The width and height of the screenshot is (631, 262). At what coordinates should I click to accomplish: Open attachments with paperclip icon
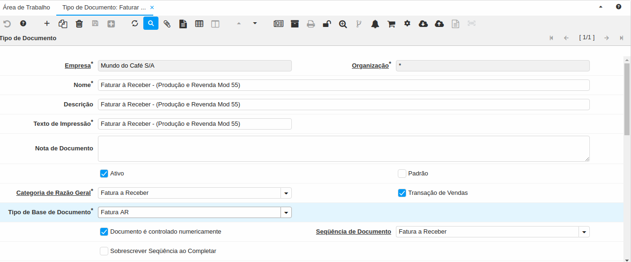click(x=167, y=23)
